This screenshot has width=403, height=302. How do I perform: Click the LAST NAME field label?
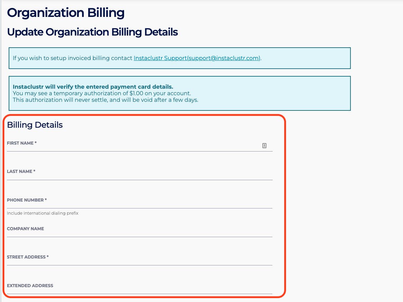(x=21, y=171)
